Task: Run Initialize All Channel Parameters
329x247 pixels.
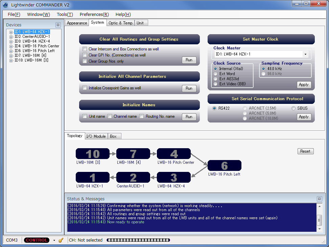Action: coord(189,88)
